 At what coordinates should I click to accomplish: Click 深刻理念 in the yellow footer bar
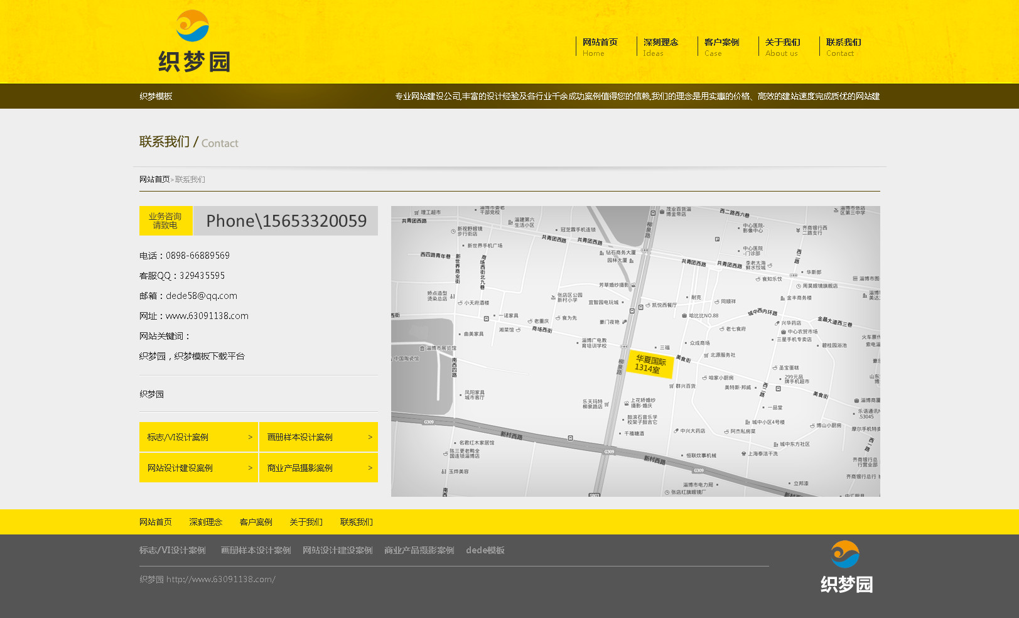(x=206, y=522)
